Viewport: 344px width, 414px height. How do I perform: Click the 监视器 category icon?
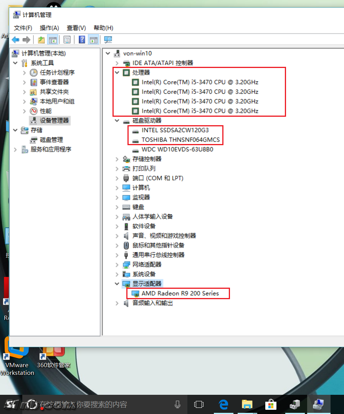(126, 197)
